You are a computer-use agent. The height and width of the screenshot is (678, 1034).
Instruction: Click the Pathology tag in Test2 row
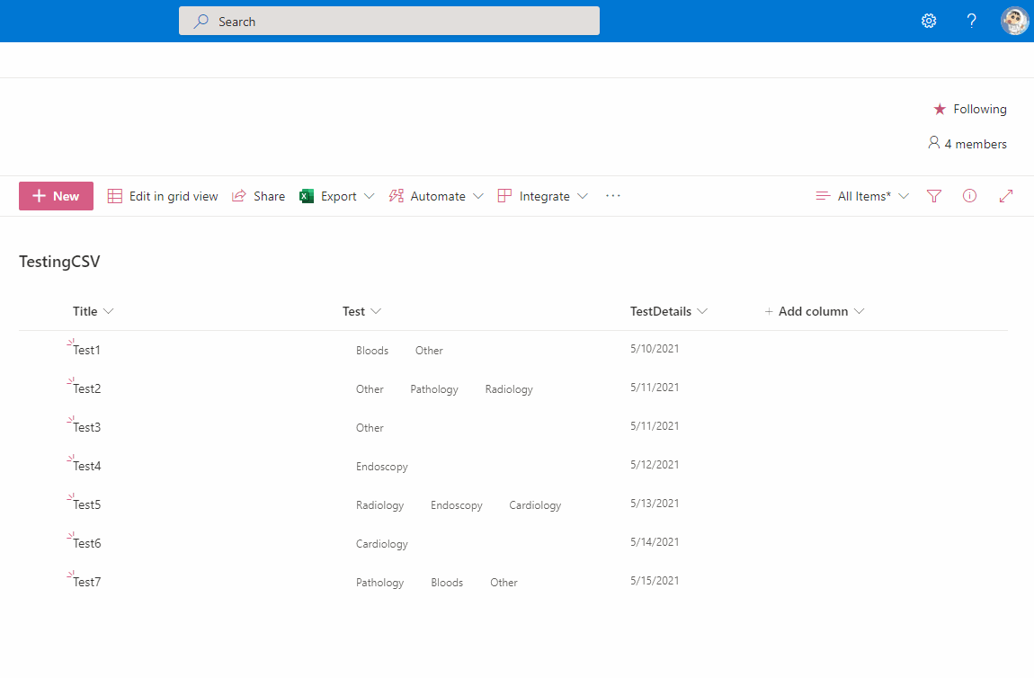pyautogui.click(x=434, y=389)
